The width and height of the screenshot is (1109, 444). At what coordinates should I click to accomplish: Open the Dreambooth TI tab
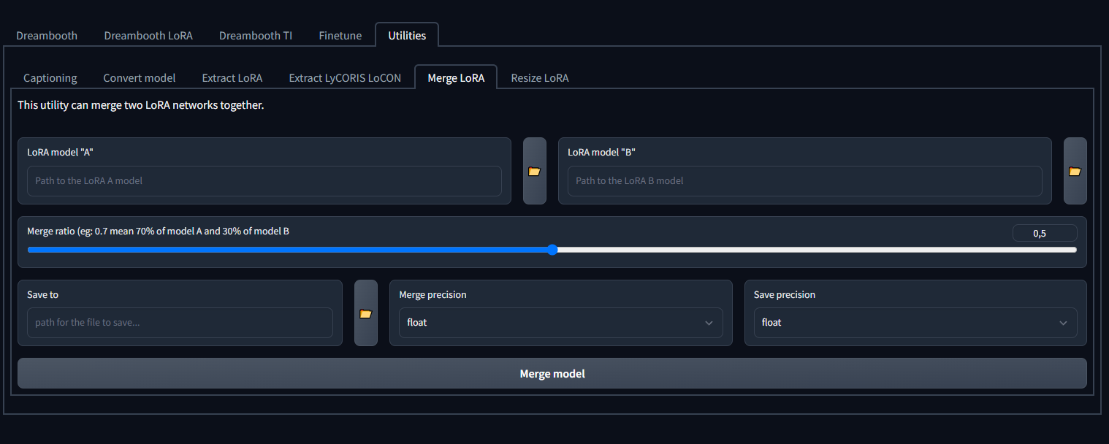[256, 35]
